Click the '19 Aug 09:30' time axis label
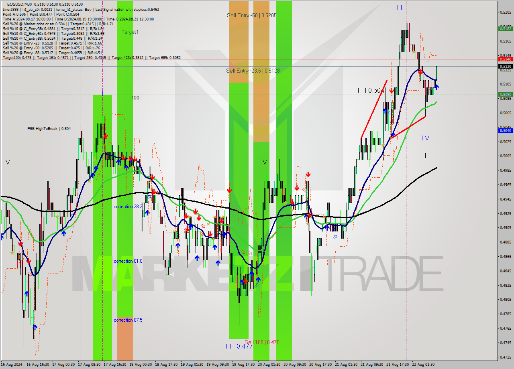 point(218,365)
